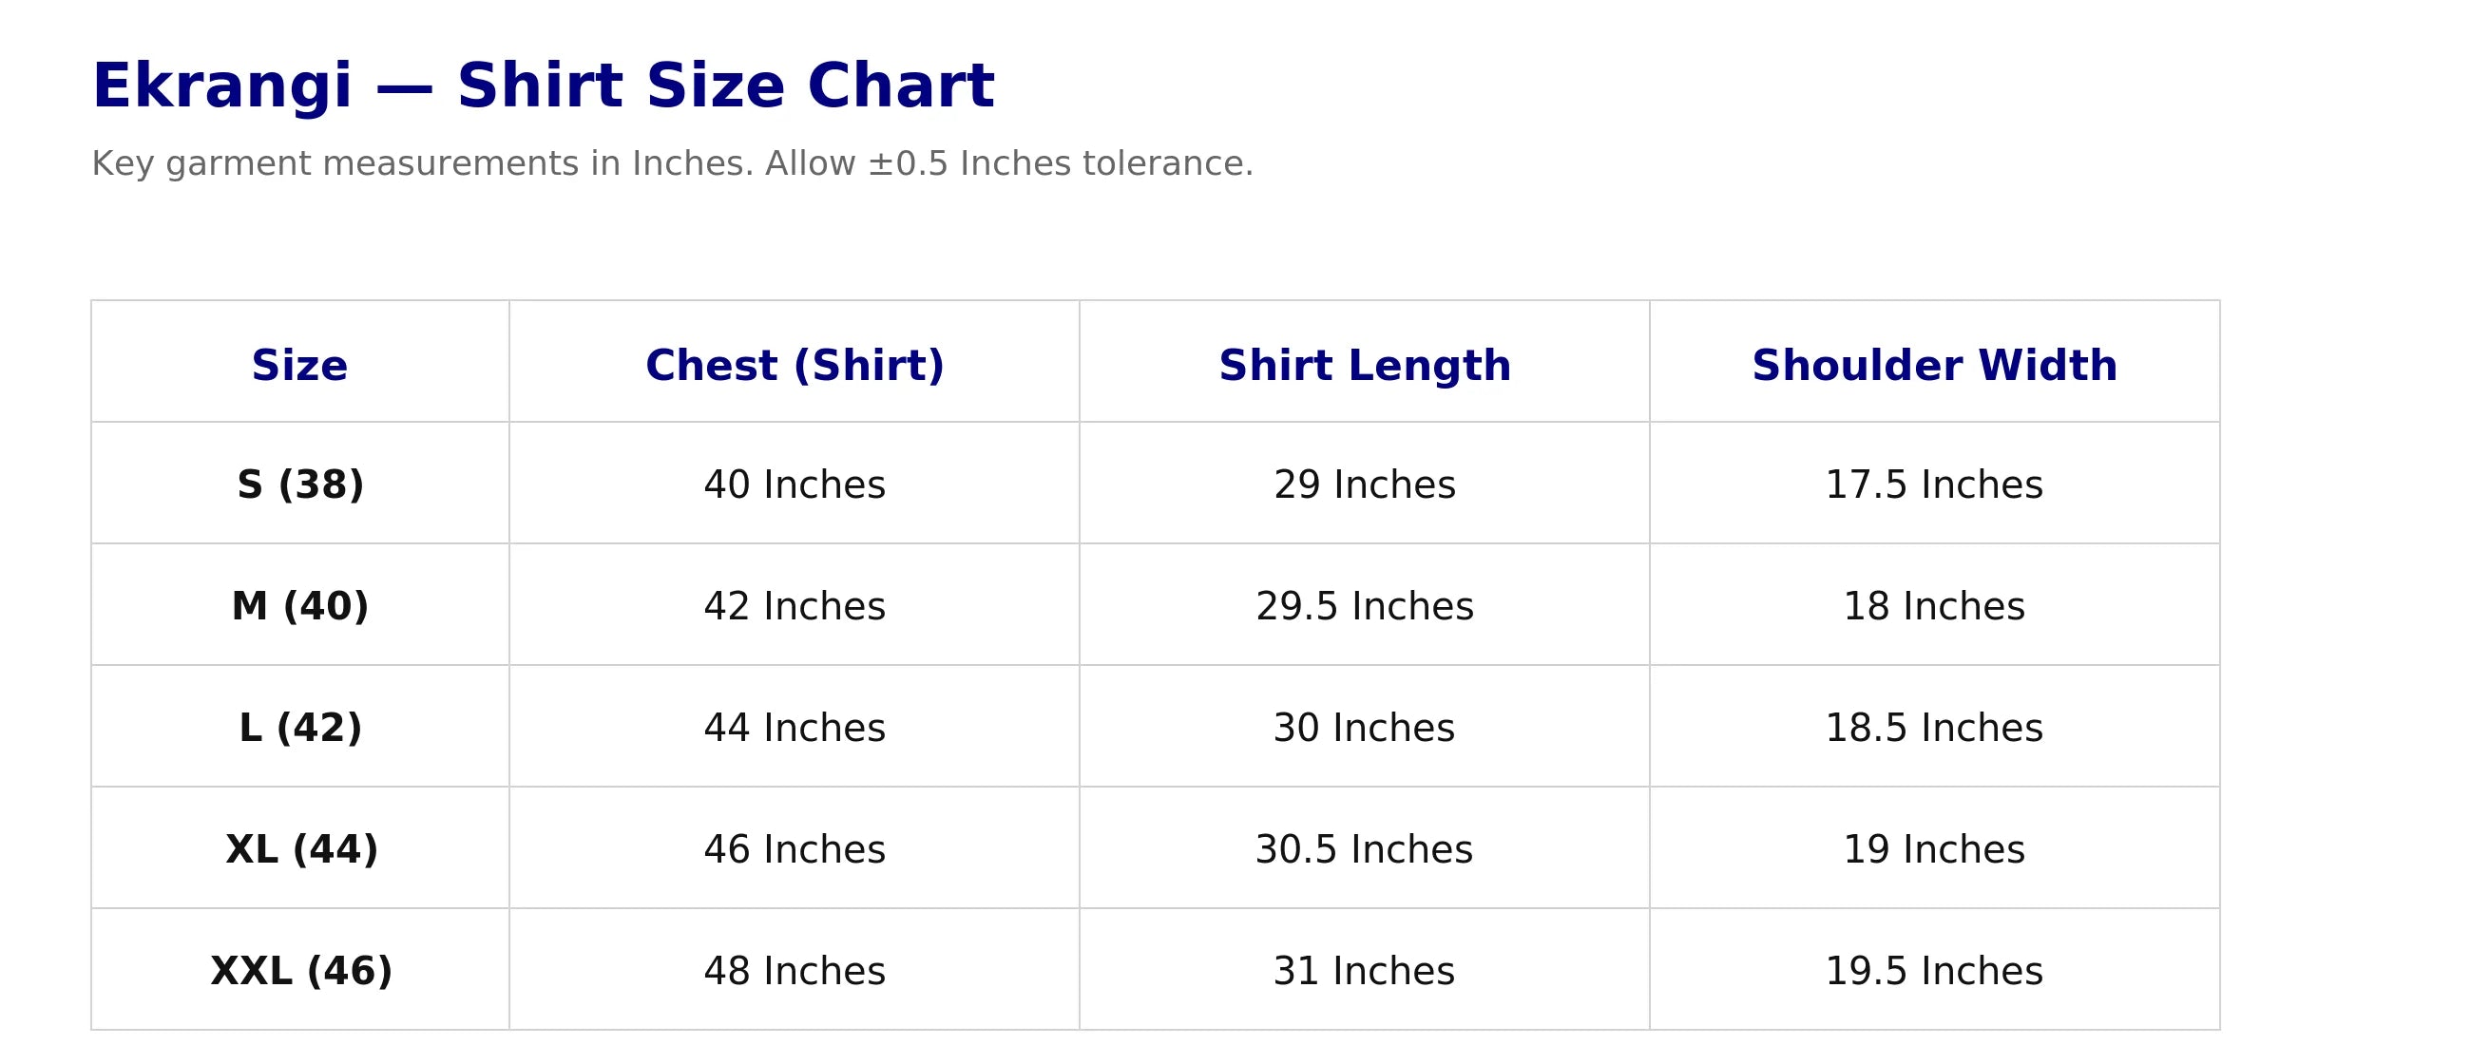The height and width of the screenshot is (1064, 2471).
Task: Click the 40 Inches chest cell
Action: (795, 484)
